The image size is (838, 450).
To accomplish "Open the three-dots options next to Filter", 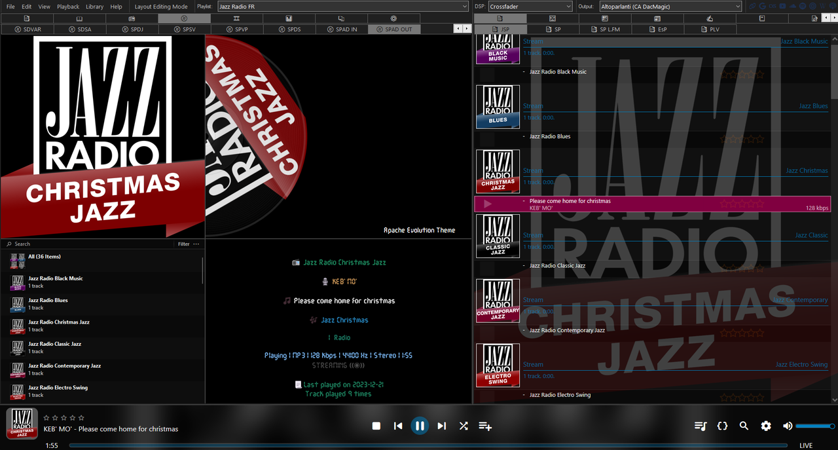I will (196, 244).
